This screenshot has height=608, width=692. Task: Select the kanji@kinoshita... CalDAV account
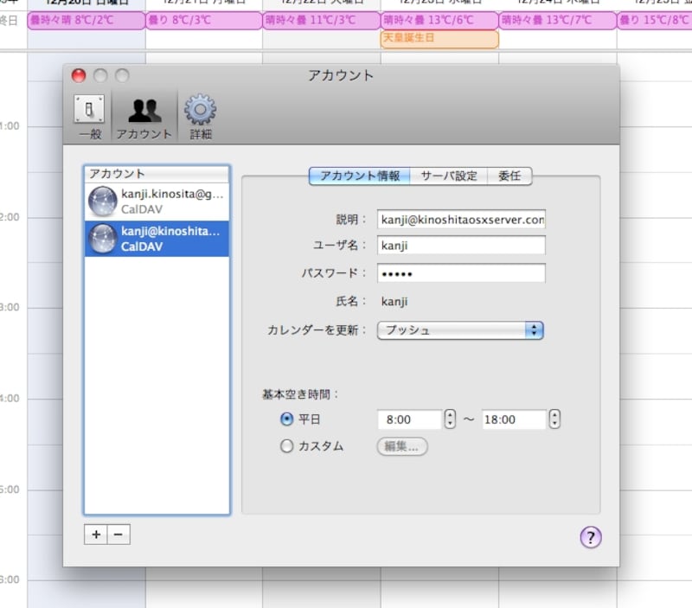pyautogui.click(x=157, y=239)
